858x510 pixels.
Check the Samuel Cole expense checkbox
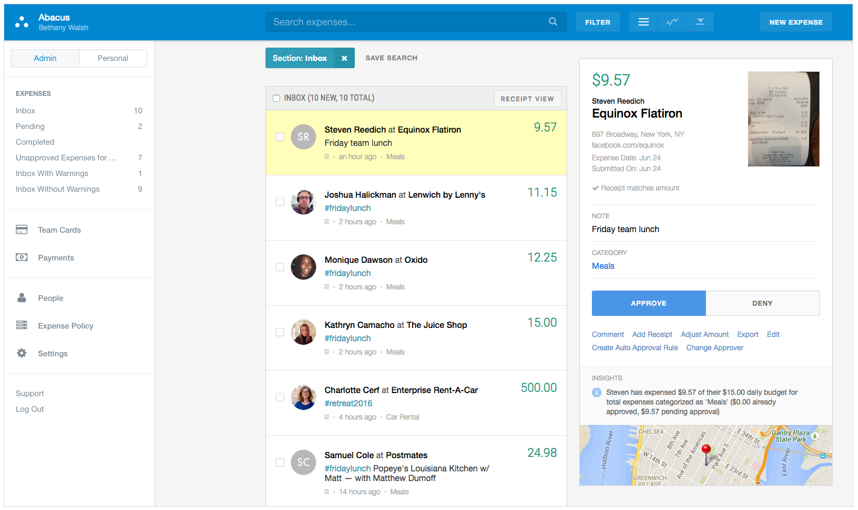pos(280,462)
